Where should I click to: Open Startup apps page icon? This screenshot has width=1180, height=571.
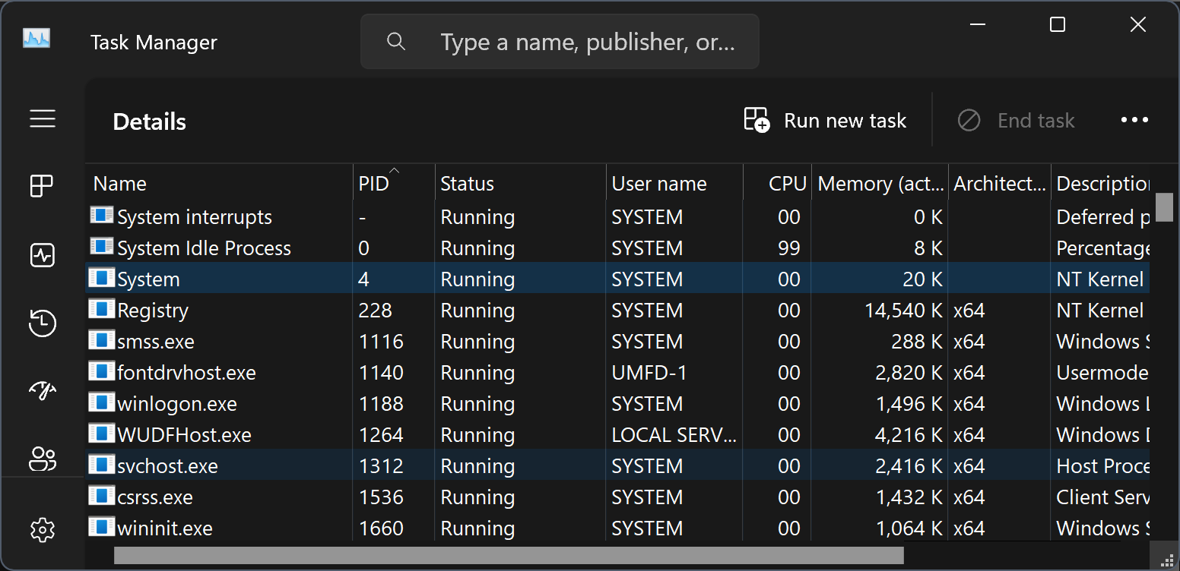click(43, 390)
